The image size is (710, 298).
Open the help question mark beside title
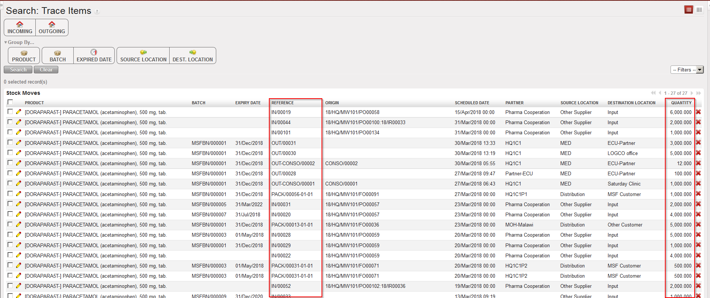[x=97, y=12]
